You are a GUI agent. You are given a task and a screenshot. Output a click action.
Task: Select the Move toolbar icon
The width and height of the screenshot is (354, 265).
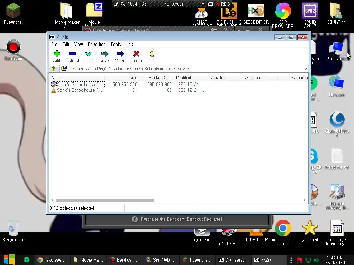pyautogui.click(x=120, y=56)
